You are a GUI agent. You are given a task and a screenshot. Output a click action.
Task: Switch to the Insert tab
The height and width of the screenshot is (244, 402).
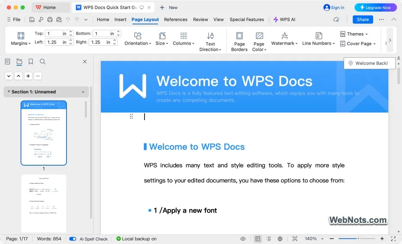[120, 19]
